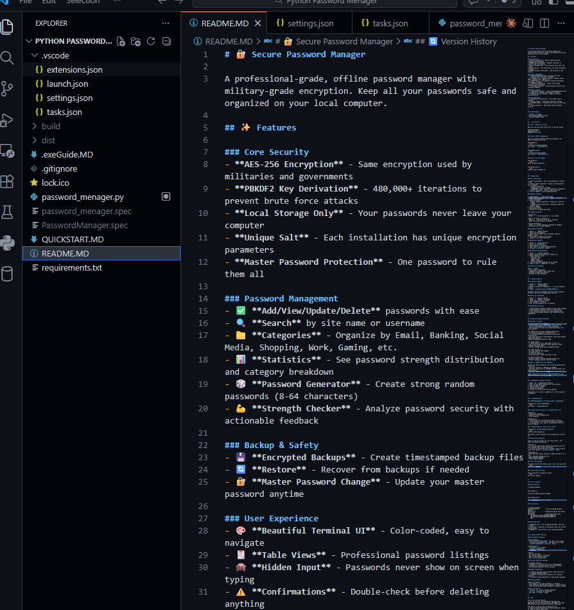
Task: Open the Extensions view
Action: click(7, 181)
